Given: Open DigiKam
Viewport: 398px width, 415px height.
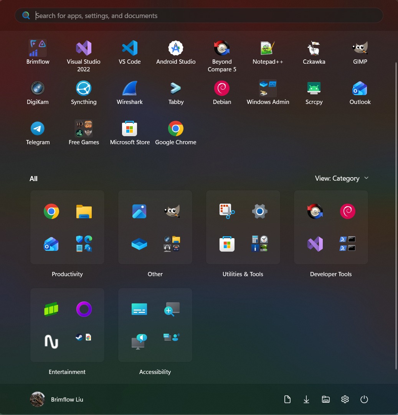Looking at the screenshot, I should pos(38,93).
